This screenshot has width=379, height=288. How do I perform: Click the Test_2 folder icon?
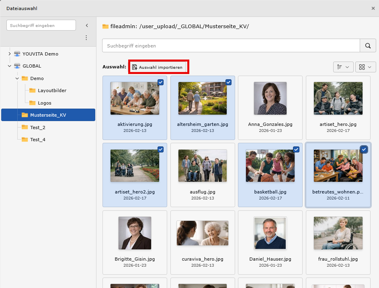(x=25, y=127)
